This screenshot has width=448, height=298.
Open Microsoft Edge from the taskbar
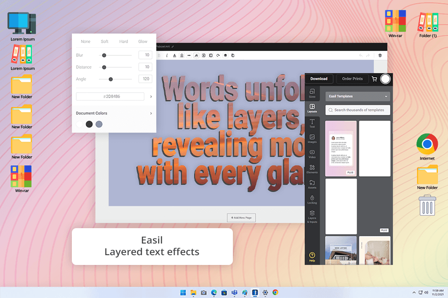(214, 292)
